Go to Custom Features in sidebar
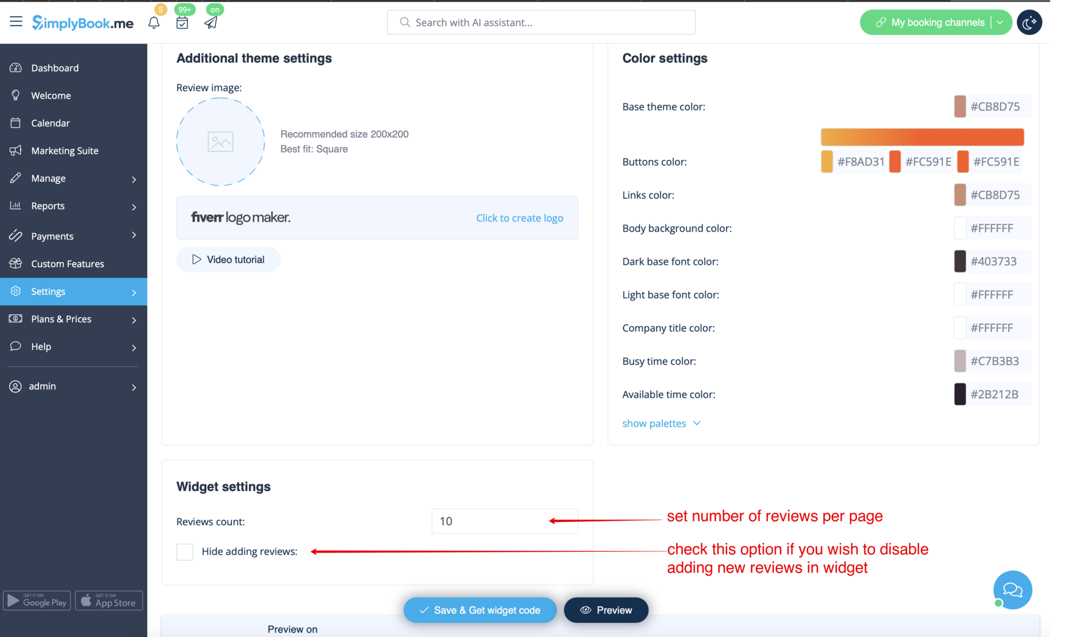 [x=67, y=264]
